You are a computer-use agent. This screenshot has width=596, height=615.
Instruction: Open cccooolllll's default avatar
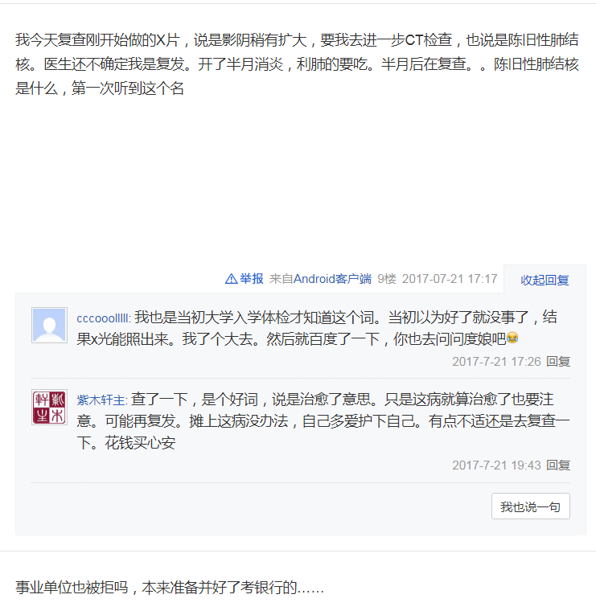click(x=49, y=325)
